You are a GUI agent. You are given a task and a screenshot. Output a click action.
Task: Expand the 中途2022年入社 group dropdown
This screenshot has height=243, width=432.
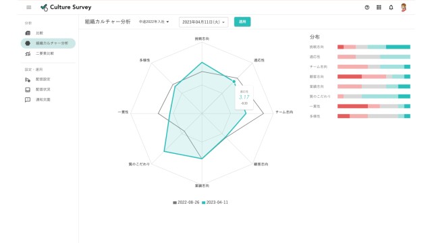tap(154, 22)
